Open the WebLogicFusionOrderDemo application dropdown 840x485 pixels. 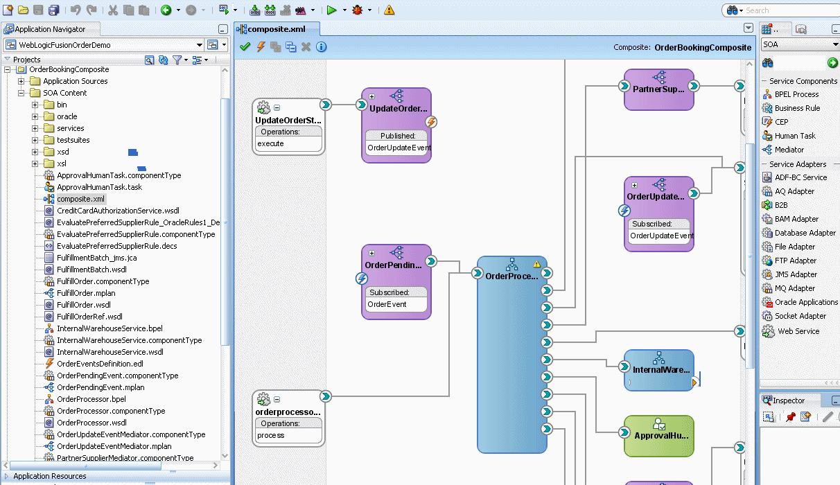199,45
